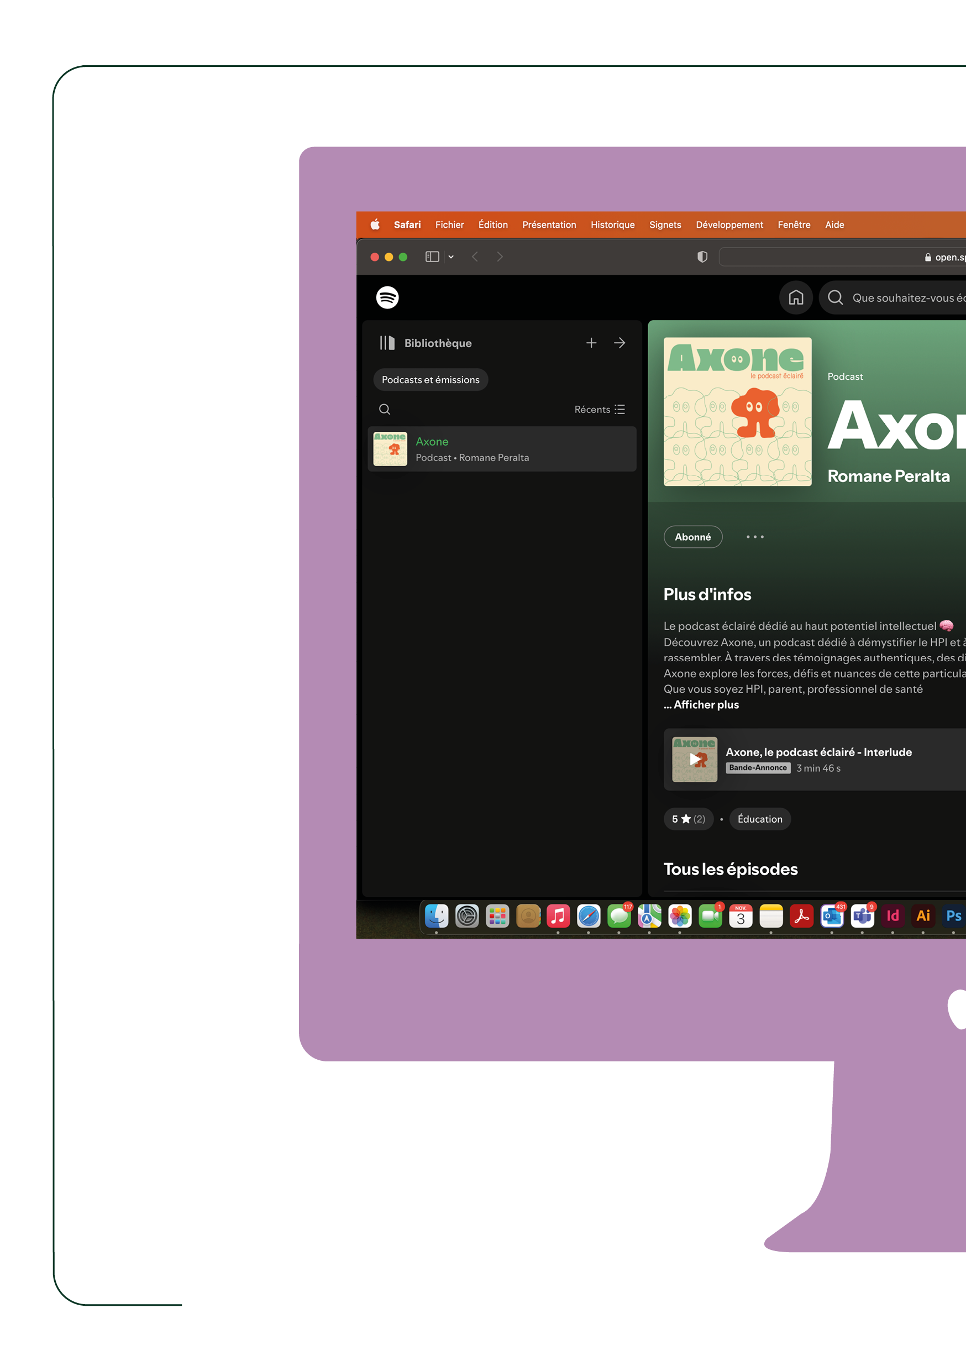Image resolution: width=966 pixels, height=1371 pixels.
Task: Open Microsoft Teams from the dock
Action: [862, 916]
